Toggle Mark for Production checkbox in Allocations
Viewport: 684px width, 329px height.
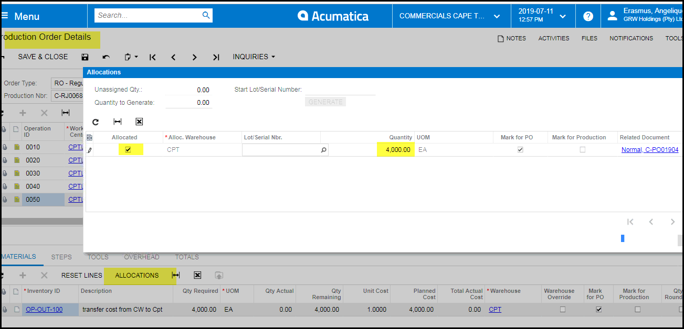click(582, 150)
